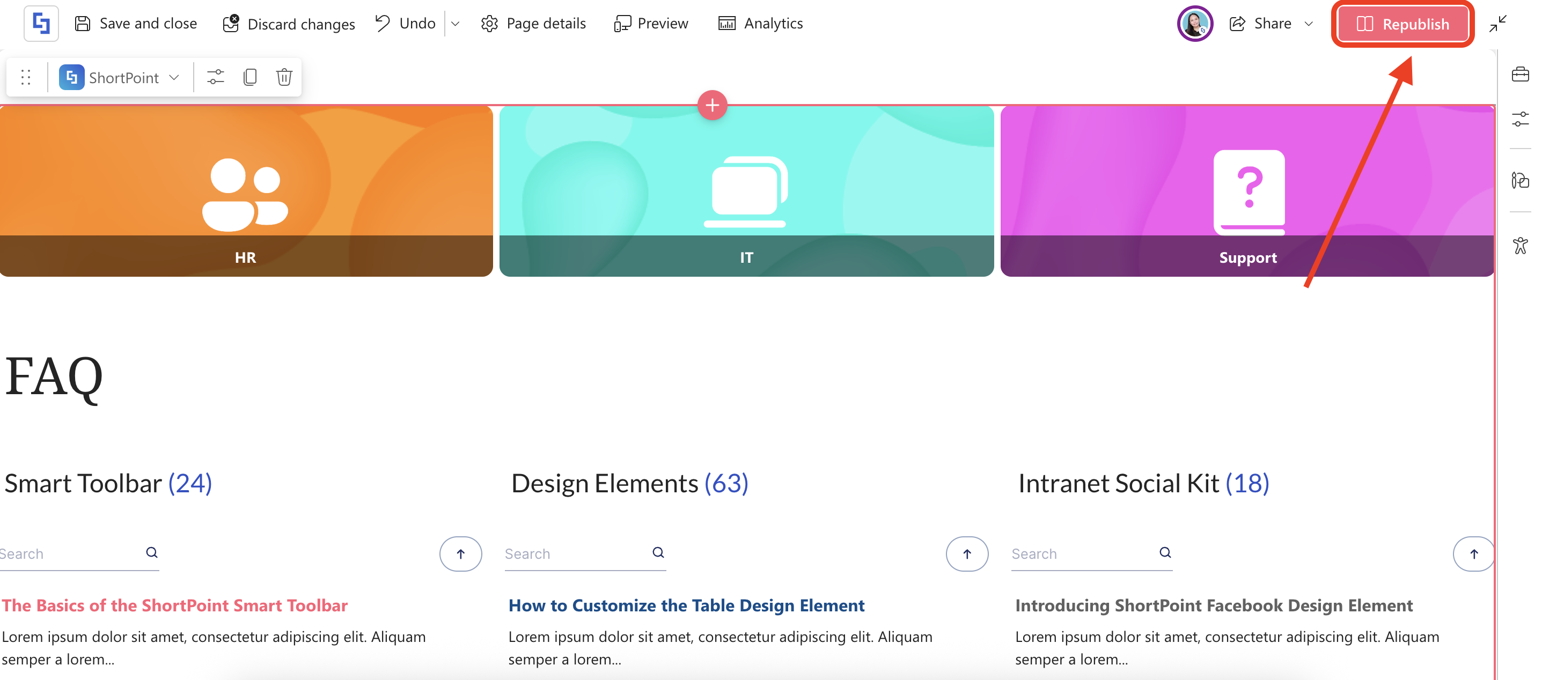Click up arrow button in Design Elements column
Viewport: 1542px width, 680px height.
[x=967, y=554]
